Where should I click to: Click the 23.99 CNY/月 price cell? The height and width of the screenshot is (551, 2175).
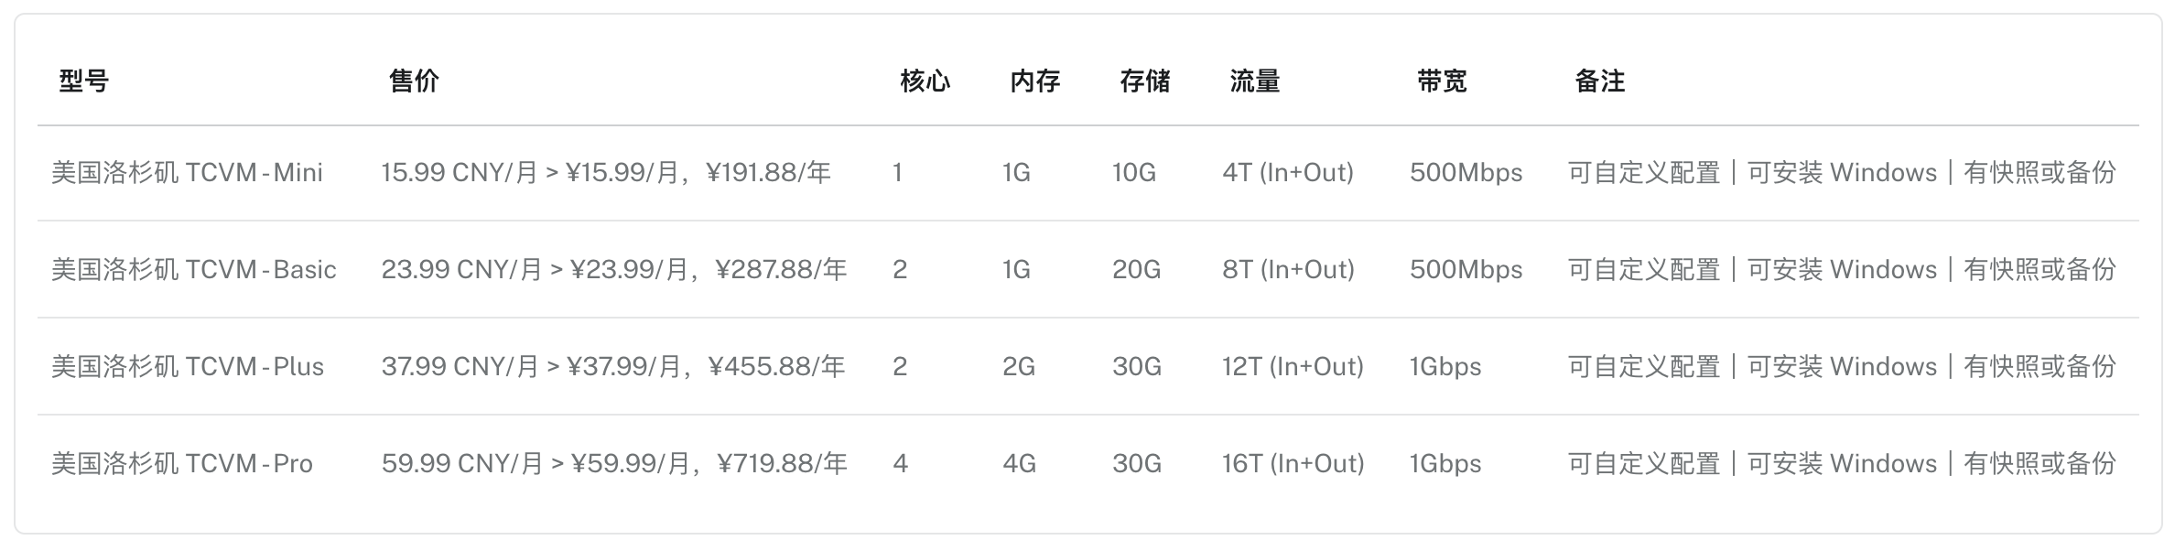tap(614, 270)
